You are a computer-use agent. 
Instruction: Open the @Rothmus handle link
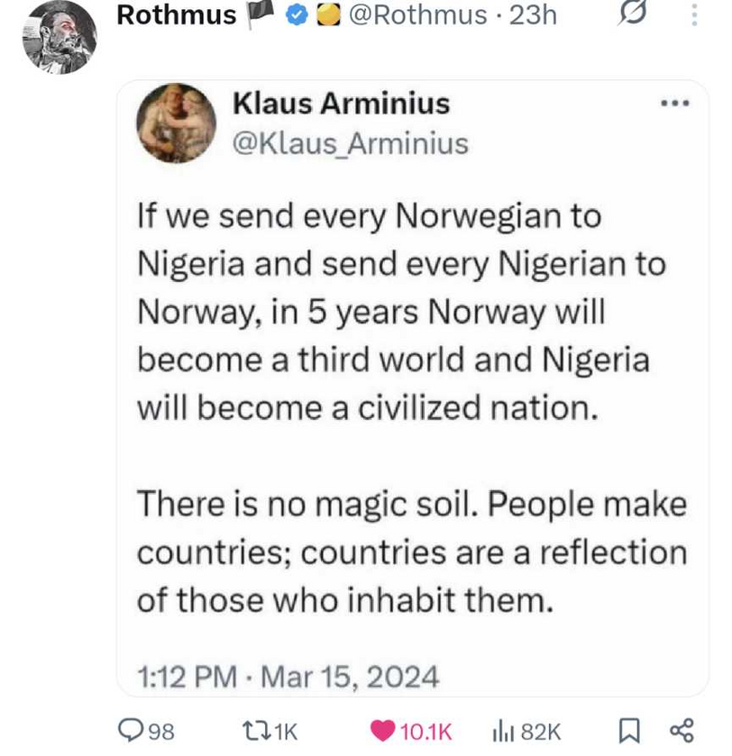point(412,15)
